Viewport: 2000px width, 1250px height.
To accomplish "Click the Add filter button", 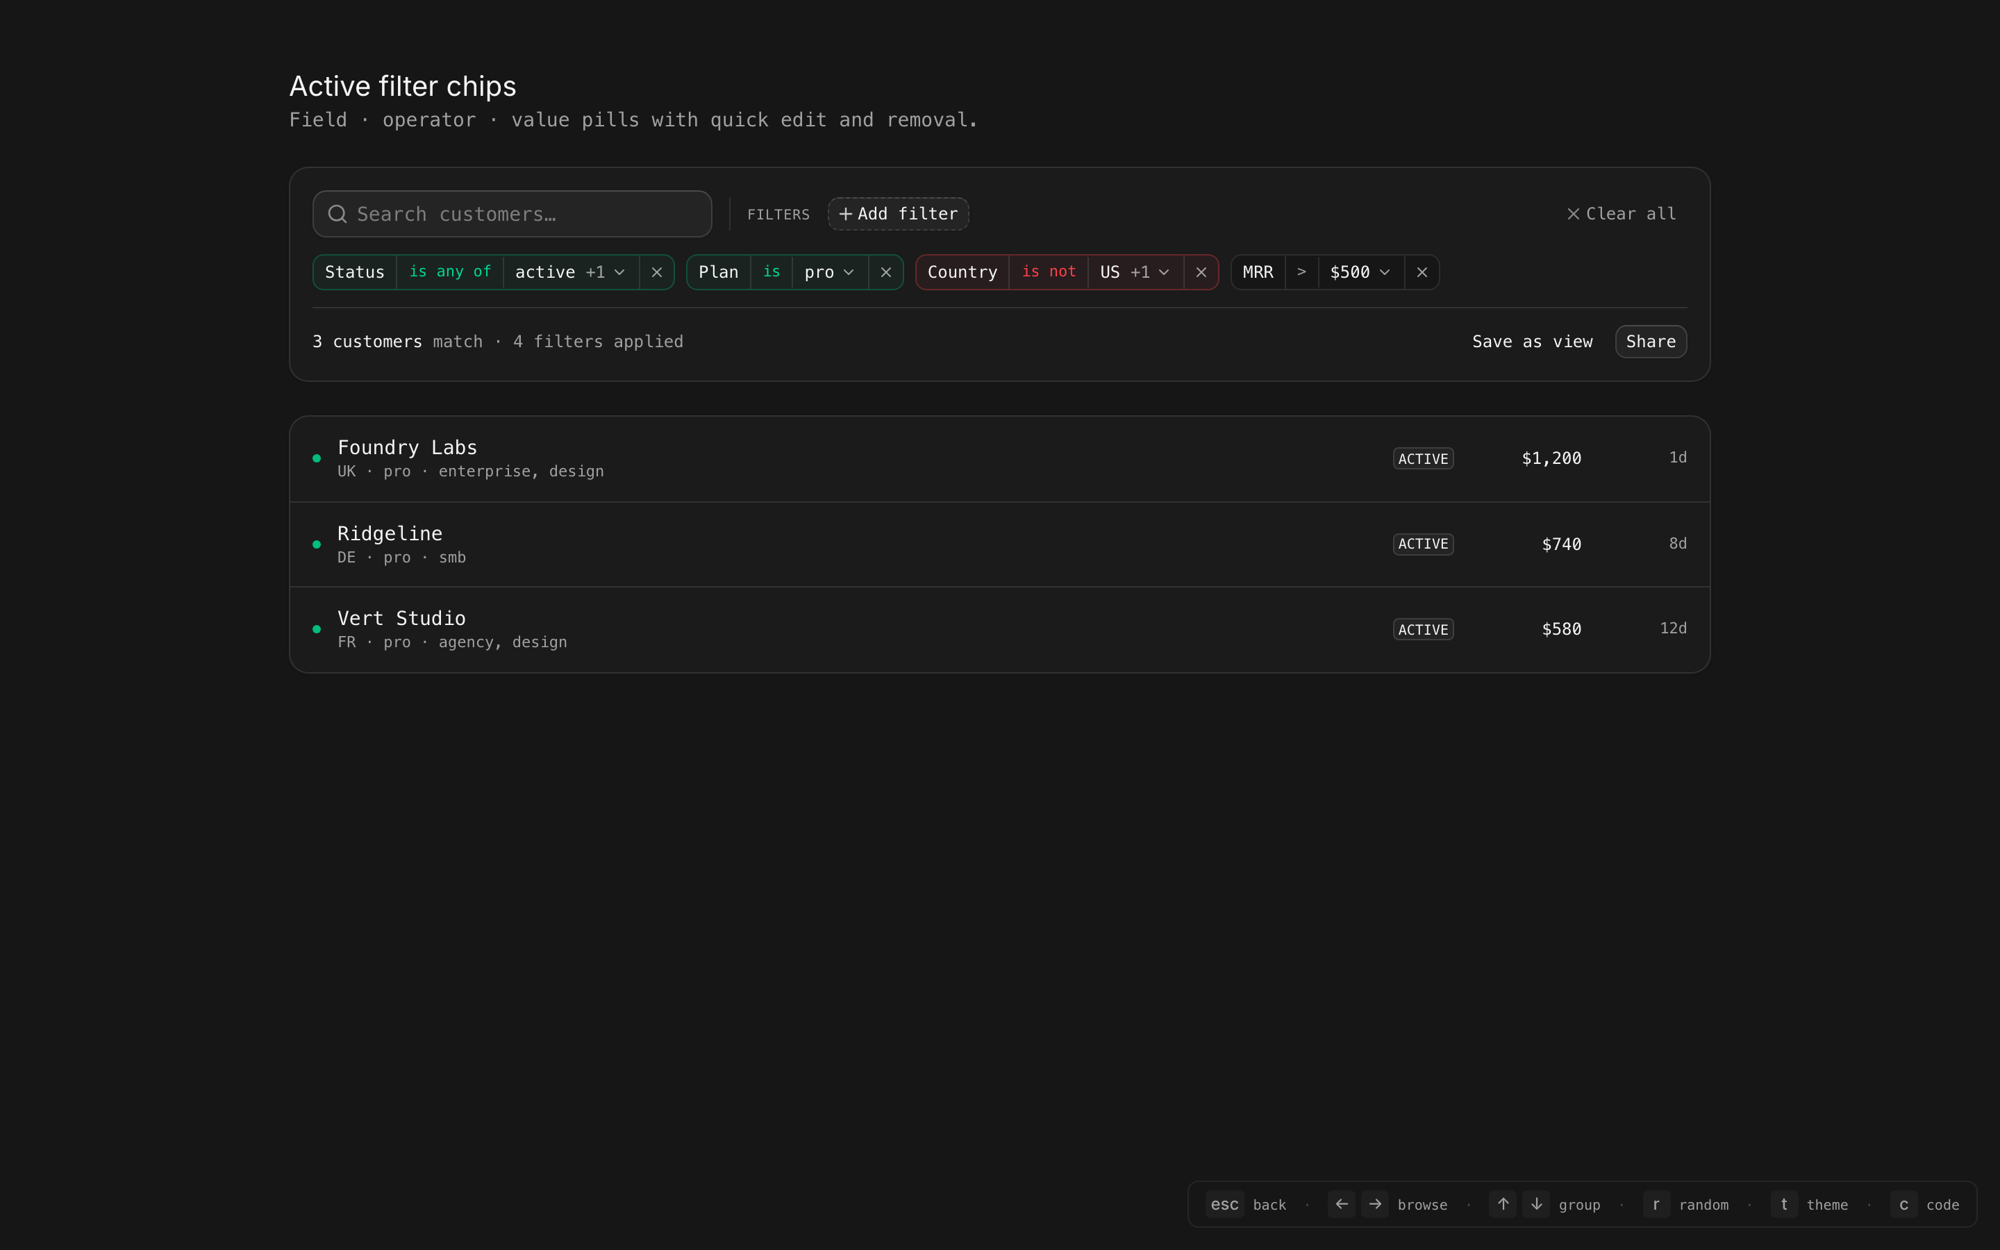I will [899, 214].
